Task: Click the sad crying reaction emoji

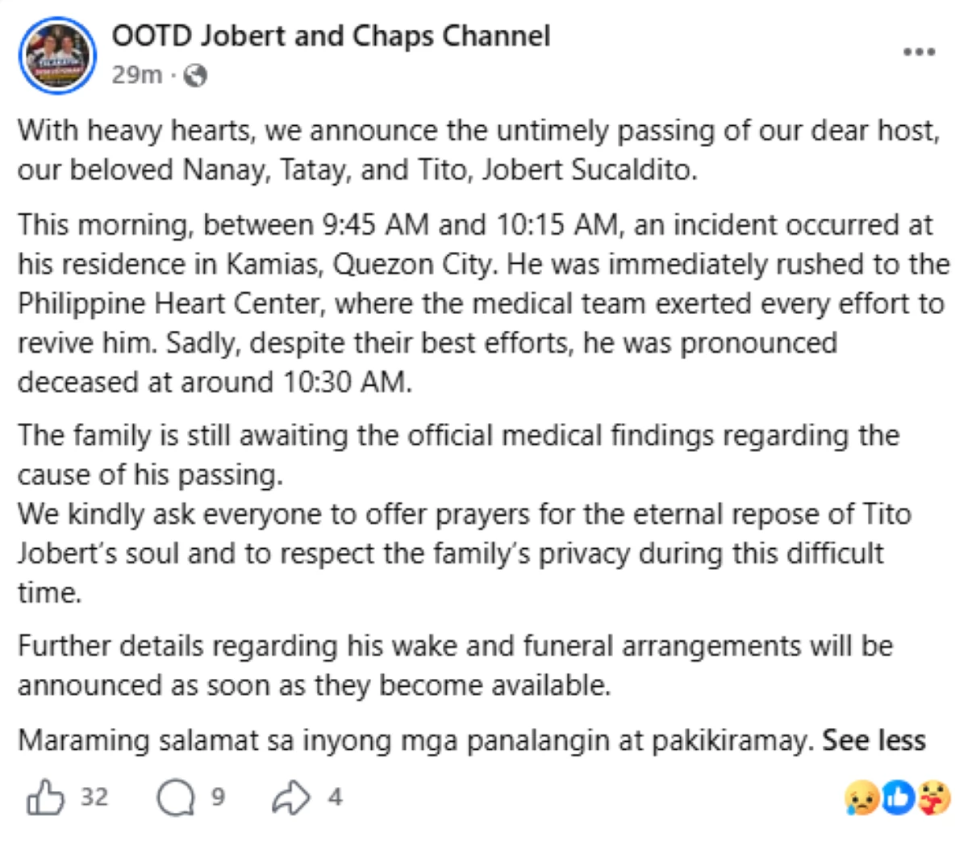Action: pos(861,799)
